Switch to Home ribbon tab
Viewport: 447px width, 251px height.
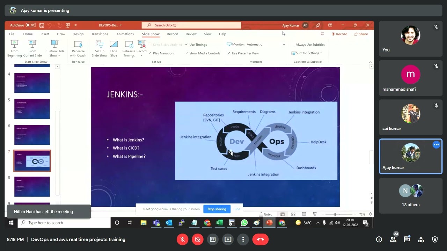[x=28, y=34]
